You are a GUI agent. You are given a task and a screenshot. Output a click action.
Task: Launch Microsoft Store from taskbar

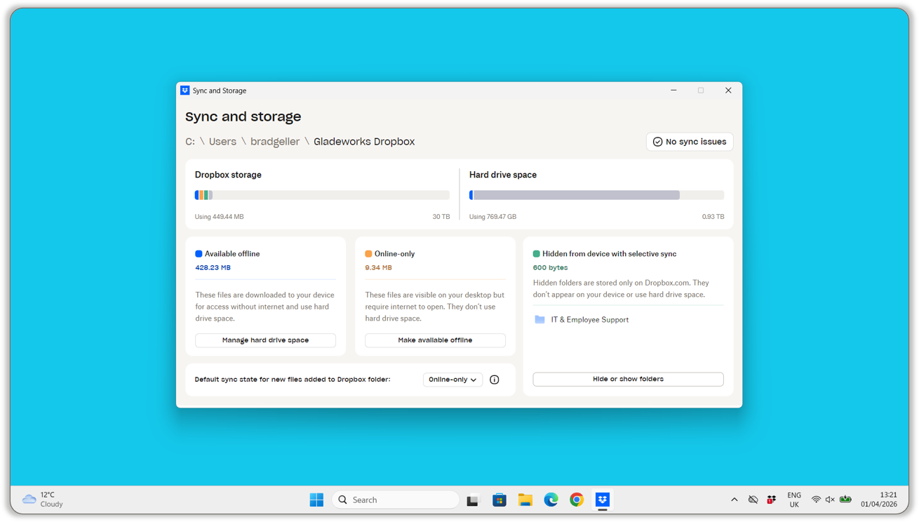[499, 500]
